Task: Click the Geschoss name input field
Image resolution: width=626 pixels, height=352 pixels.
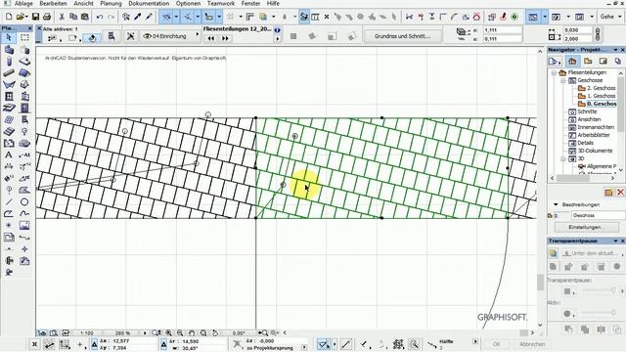Action: [x=598, y=215]
